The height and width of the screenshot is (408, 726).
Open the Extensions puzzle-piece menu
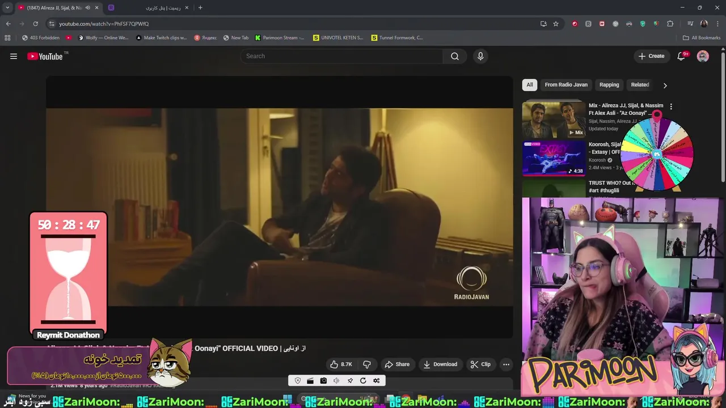670,24
